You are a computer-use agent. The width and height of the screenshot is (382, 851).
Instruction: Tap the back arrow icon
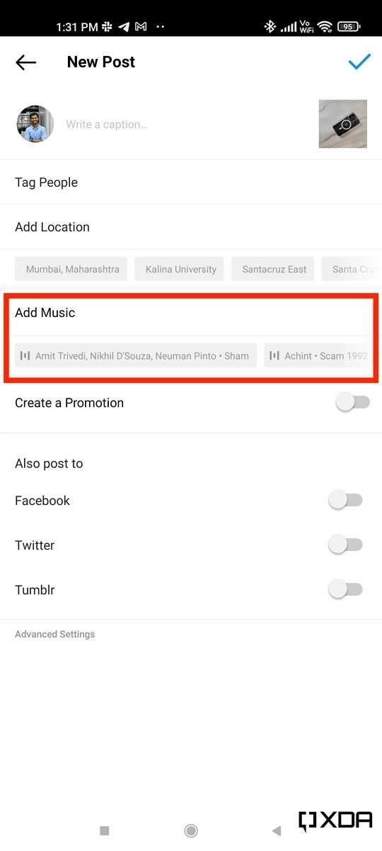coord(25,62)
